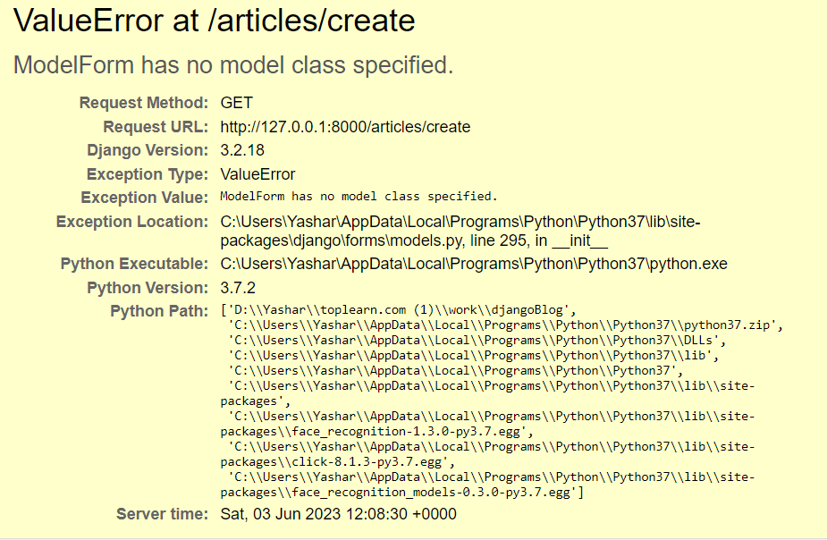
Task: Click the Django version number 3.2.18
Action: point(242,150)
